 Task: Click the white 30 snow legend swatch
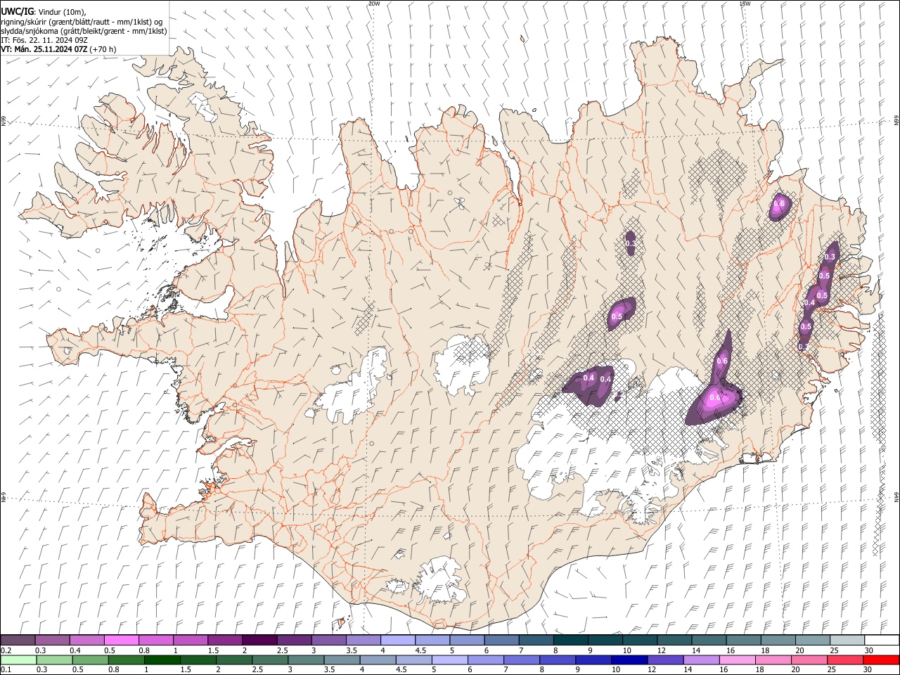[882, 641]
